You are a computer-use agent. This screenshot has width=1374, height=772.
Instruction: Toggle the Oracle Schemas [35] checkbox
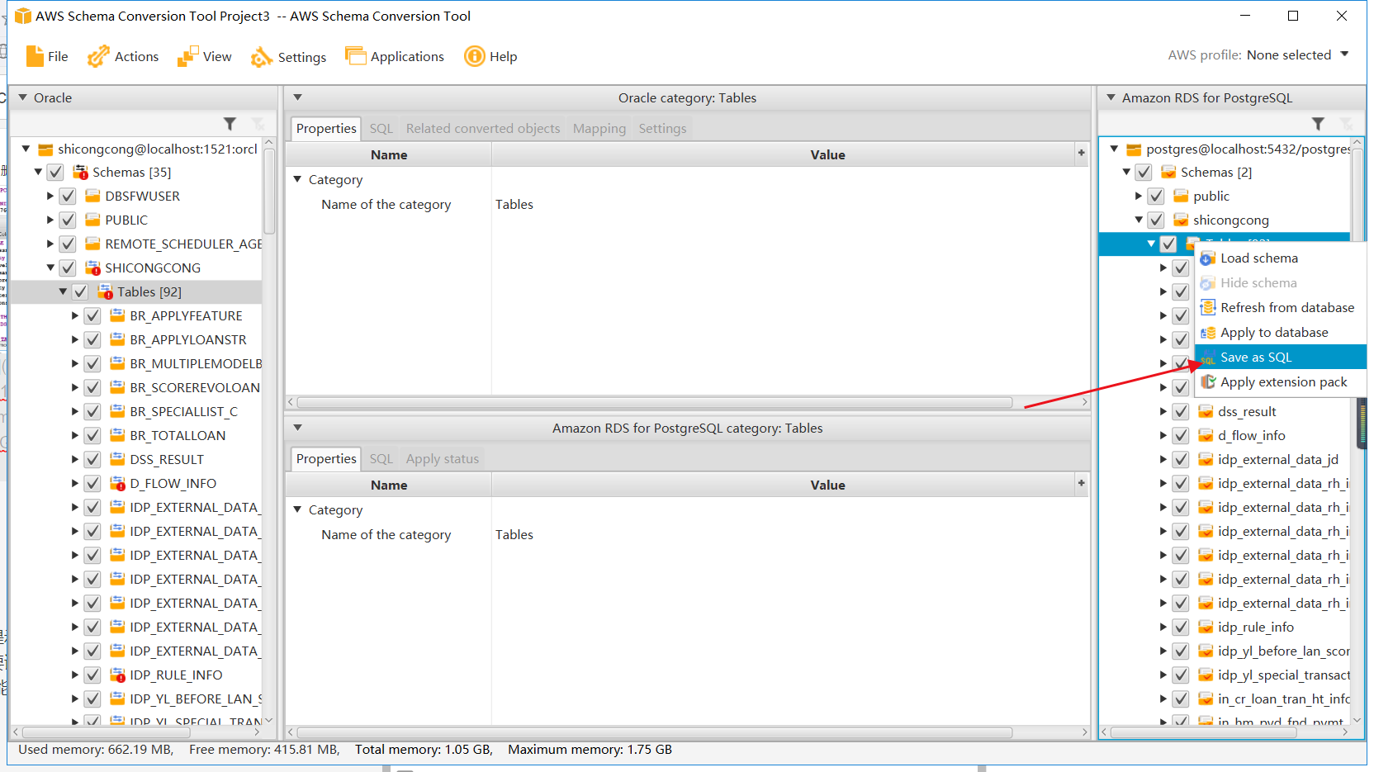pyautogui.click(x=55, y=173)
